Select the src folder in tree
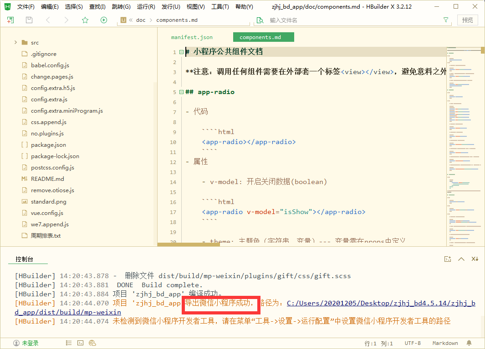The width and height of the screenshot is (485, 349). tap(35, 43)
